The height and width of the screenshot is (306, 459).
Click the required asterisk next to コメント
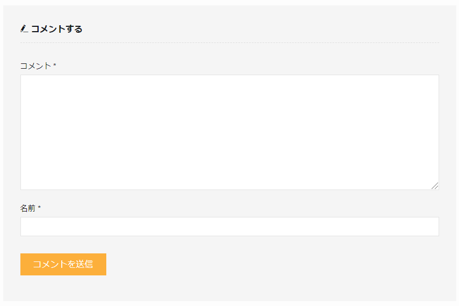tap(55, 65)
